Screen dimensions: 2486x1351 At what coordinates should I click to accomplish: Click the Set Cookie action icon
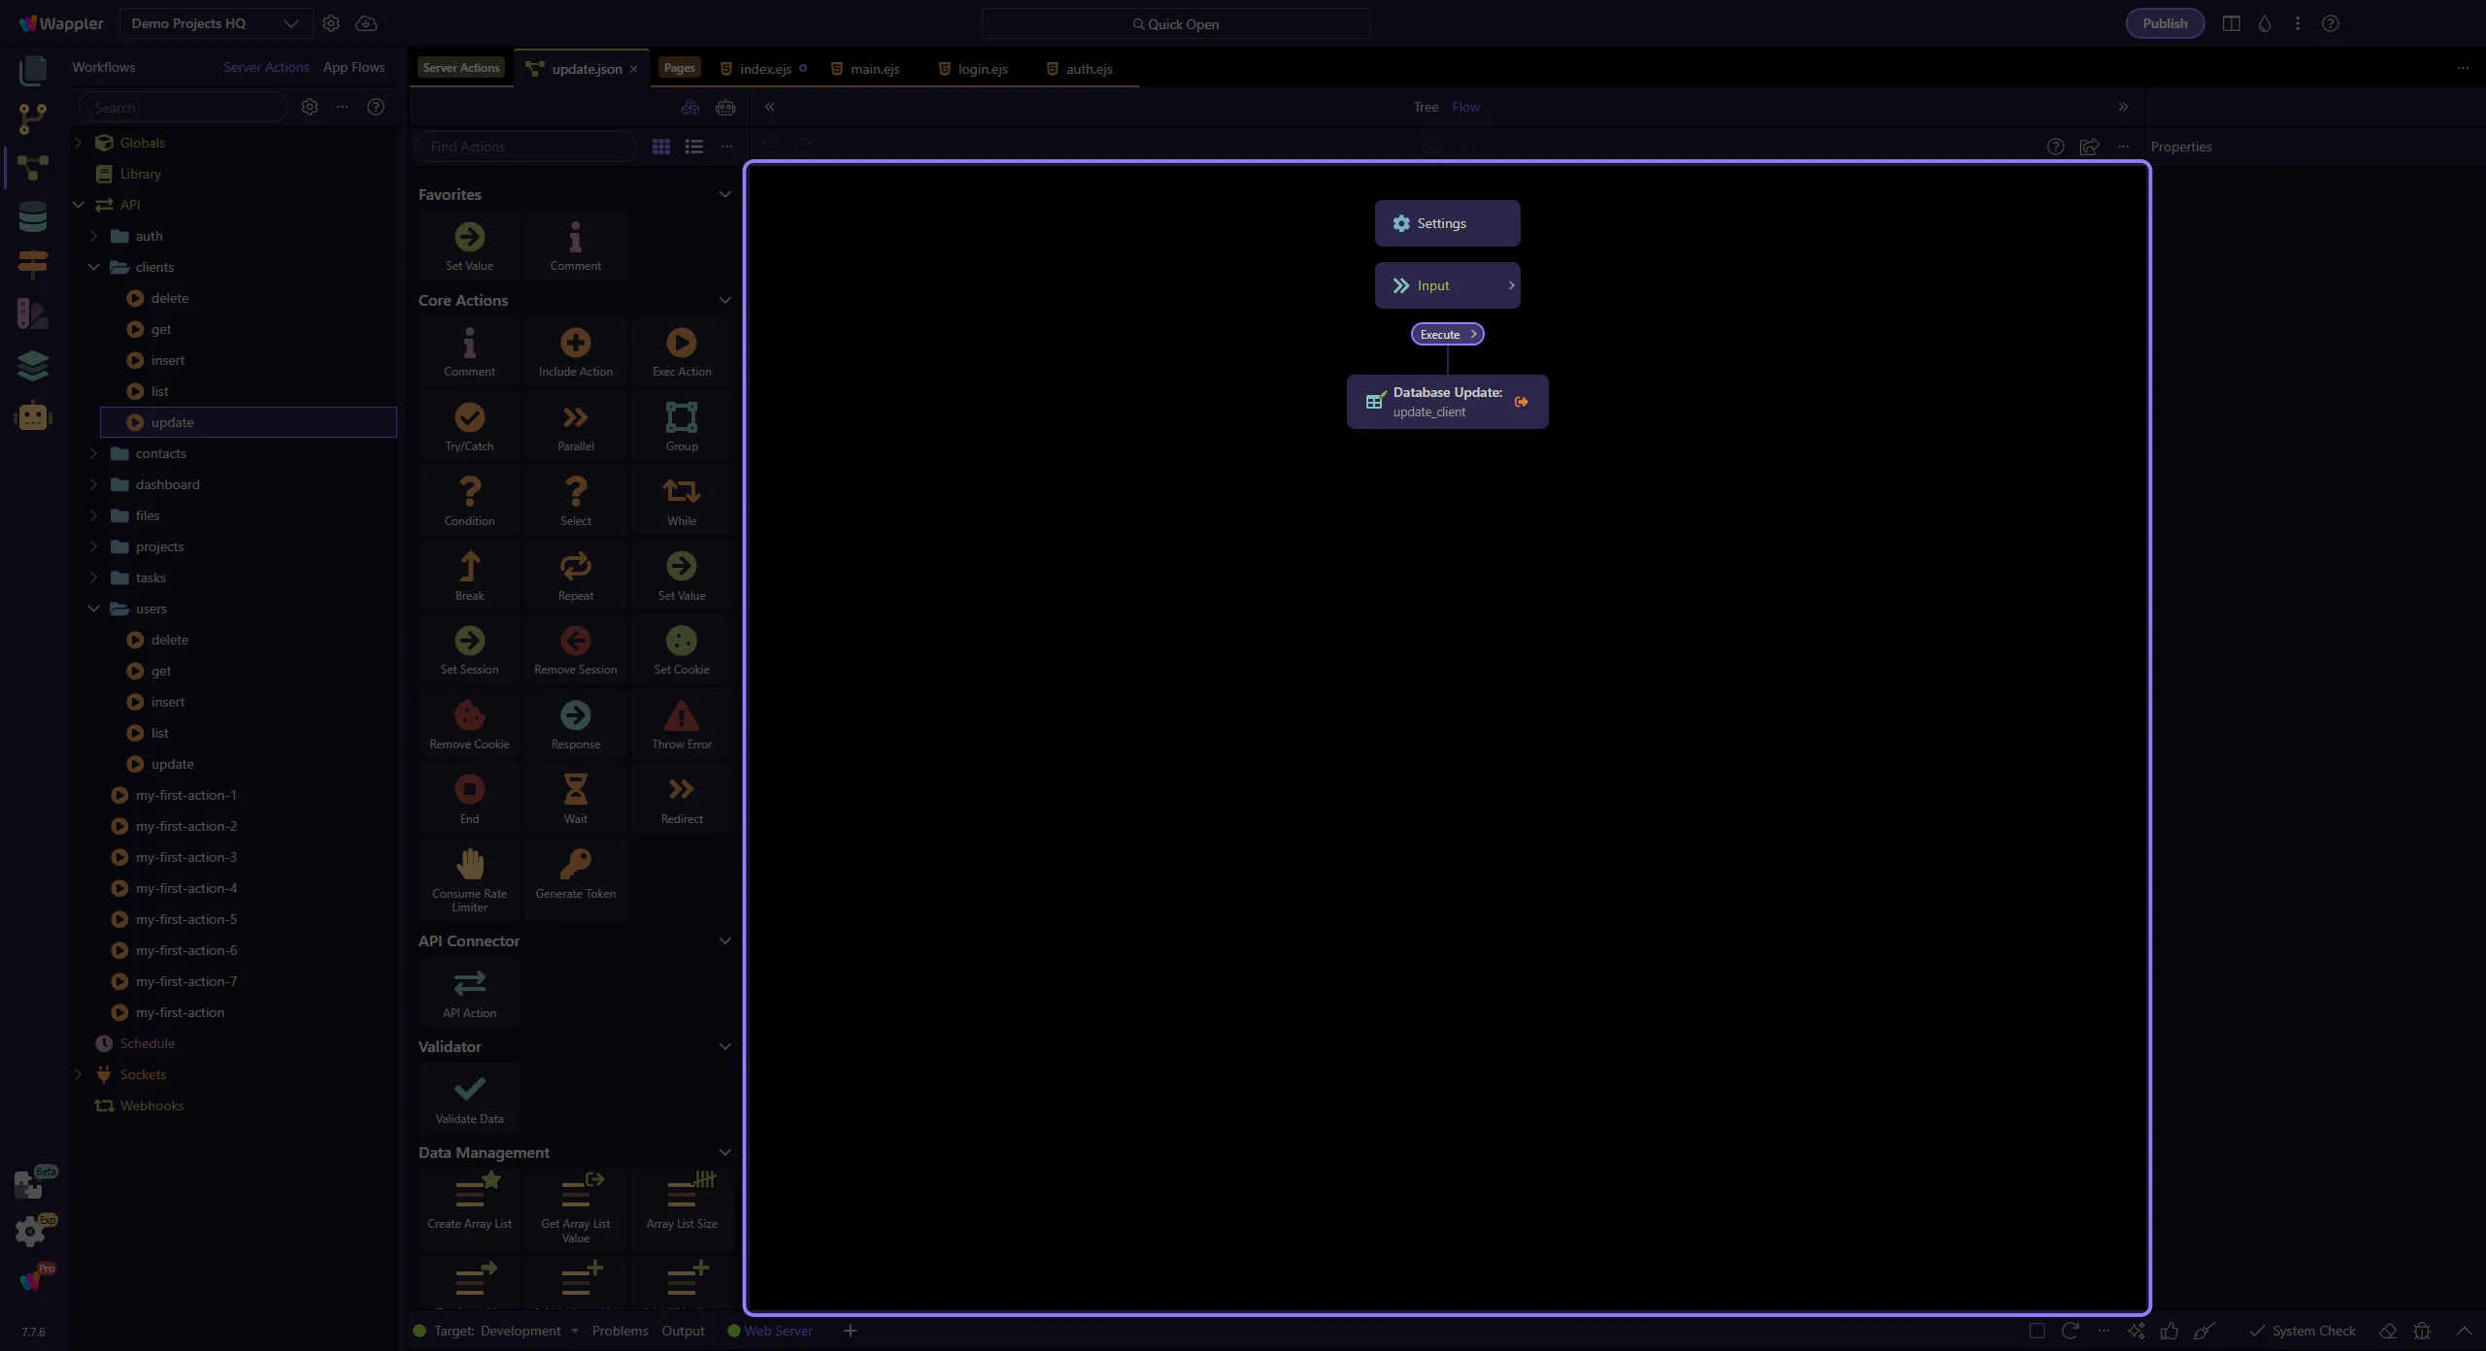coord(681,642)
